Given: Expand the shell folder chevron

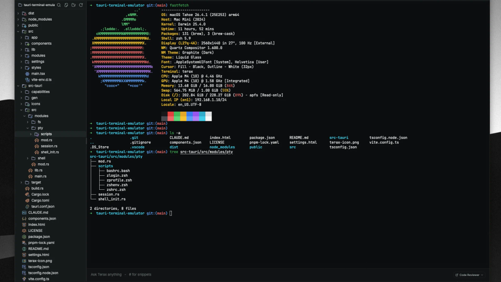Looking at the screenshot, I should pos(28,158).
